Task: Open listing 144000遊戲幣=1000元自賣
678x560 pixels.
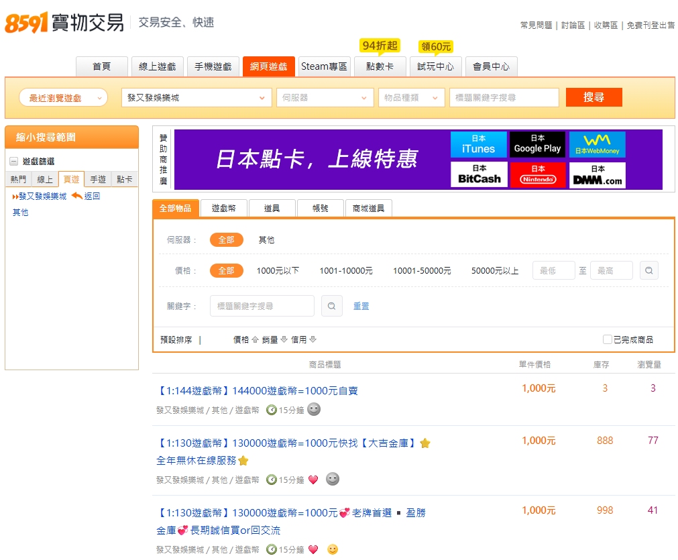Action: coord(258,390)
